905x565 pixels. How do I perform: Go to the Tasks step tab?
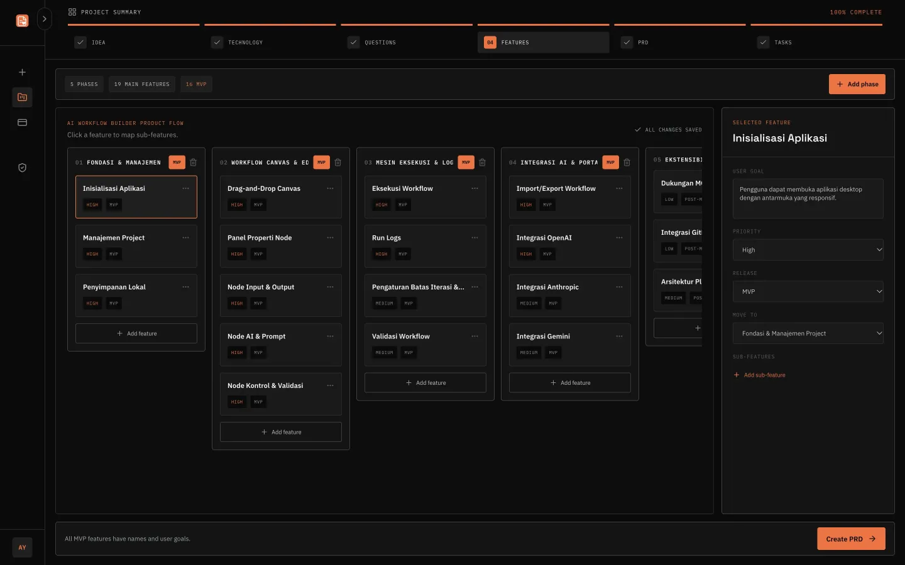816,43
